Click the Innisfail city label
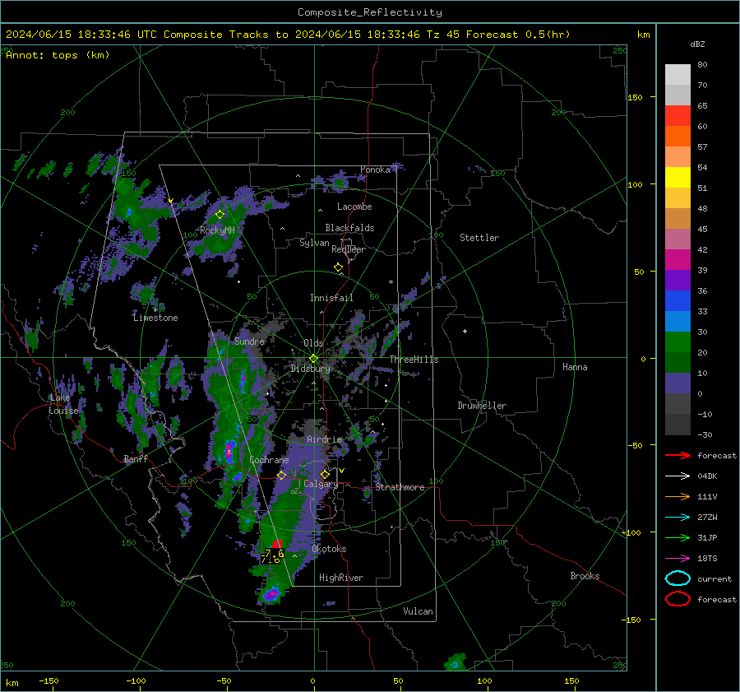740x692 pixels. pyautogui.click(x=331, y=298)
